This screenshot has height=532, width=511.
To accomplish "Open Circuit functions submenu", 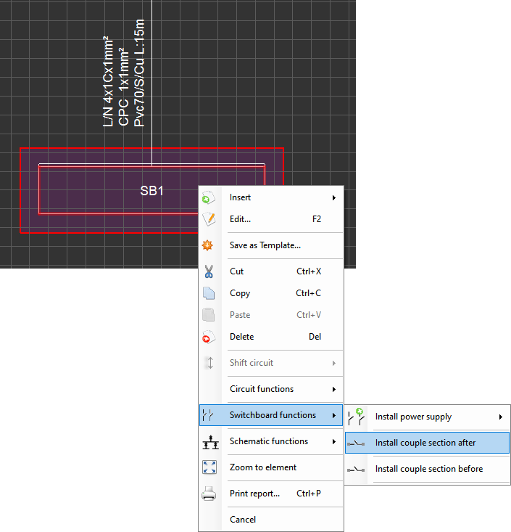I will pos(271,389).
